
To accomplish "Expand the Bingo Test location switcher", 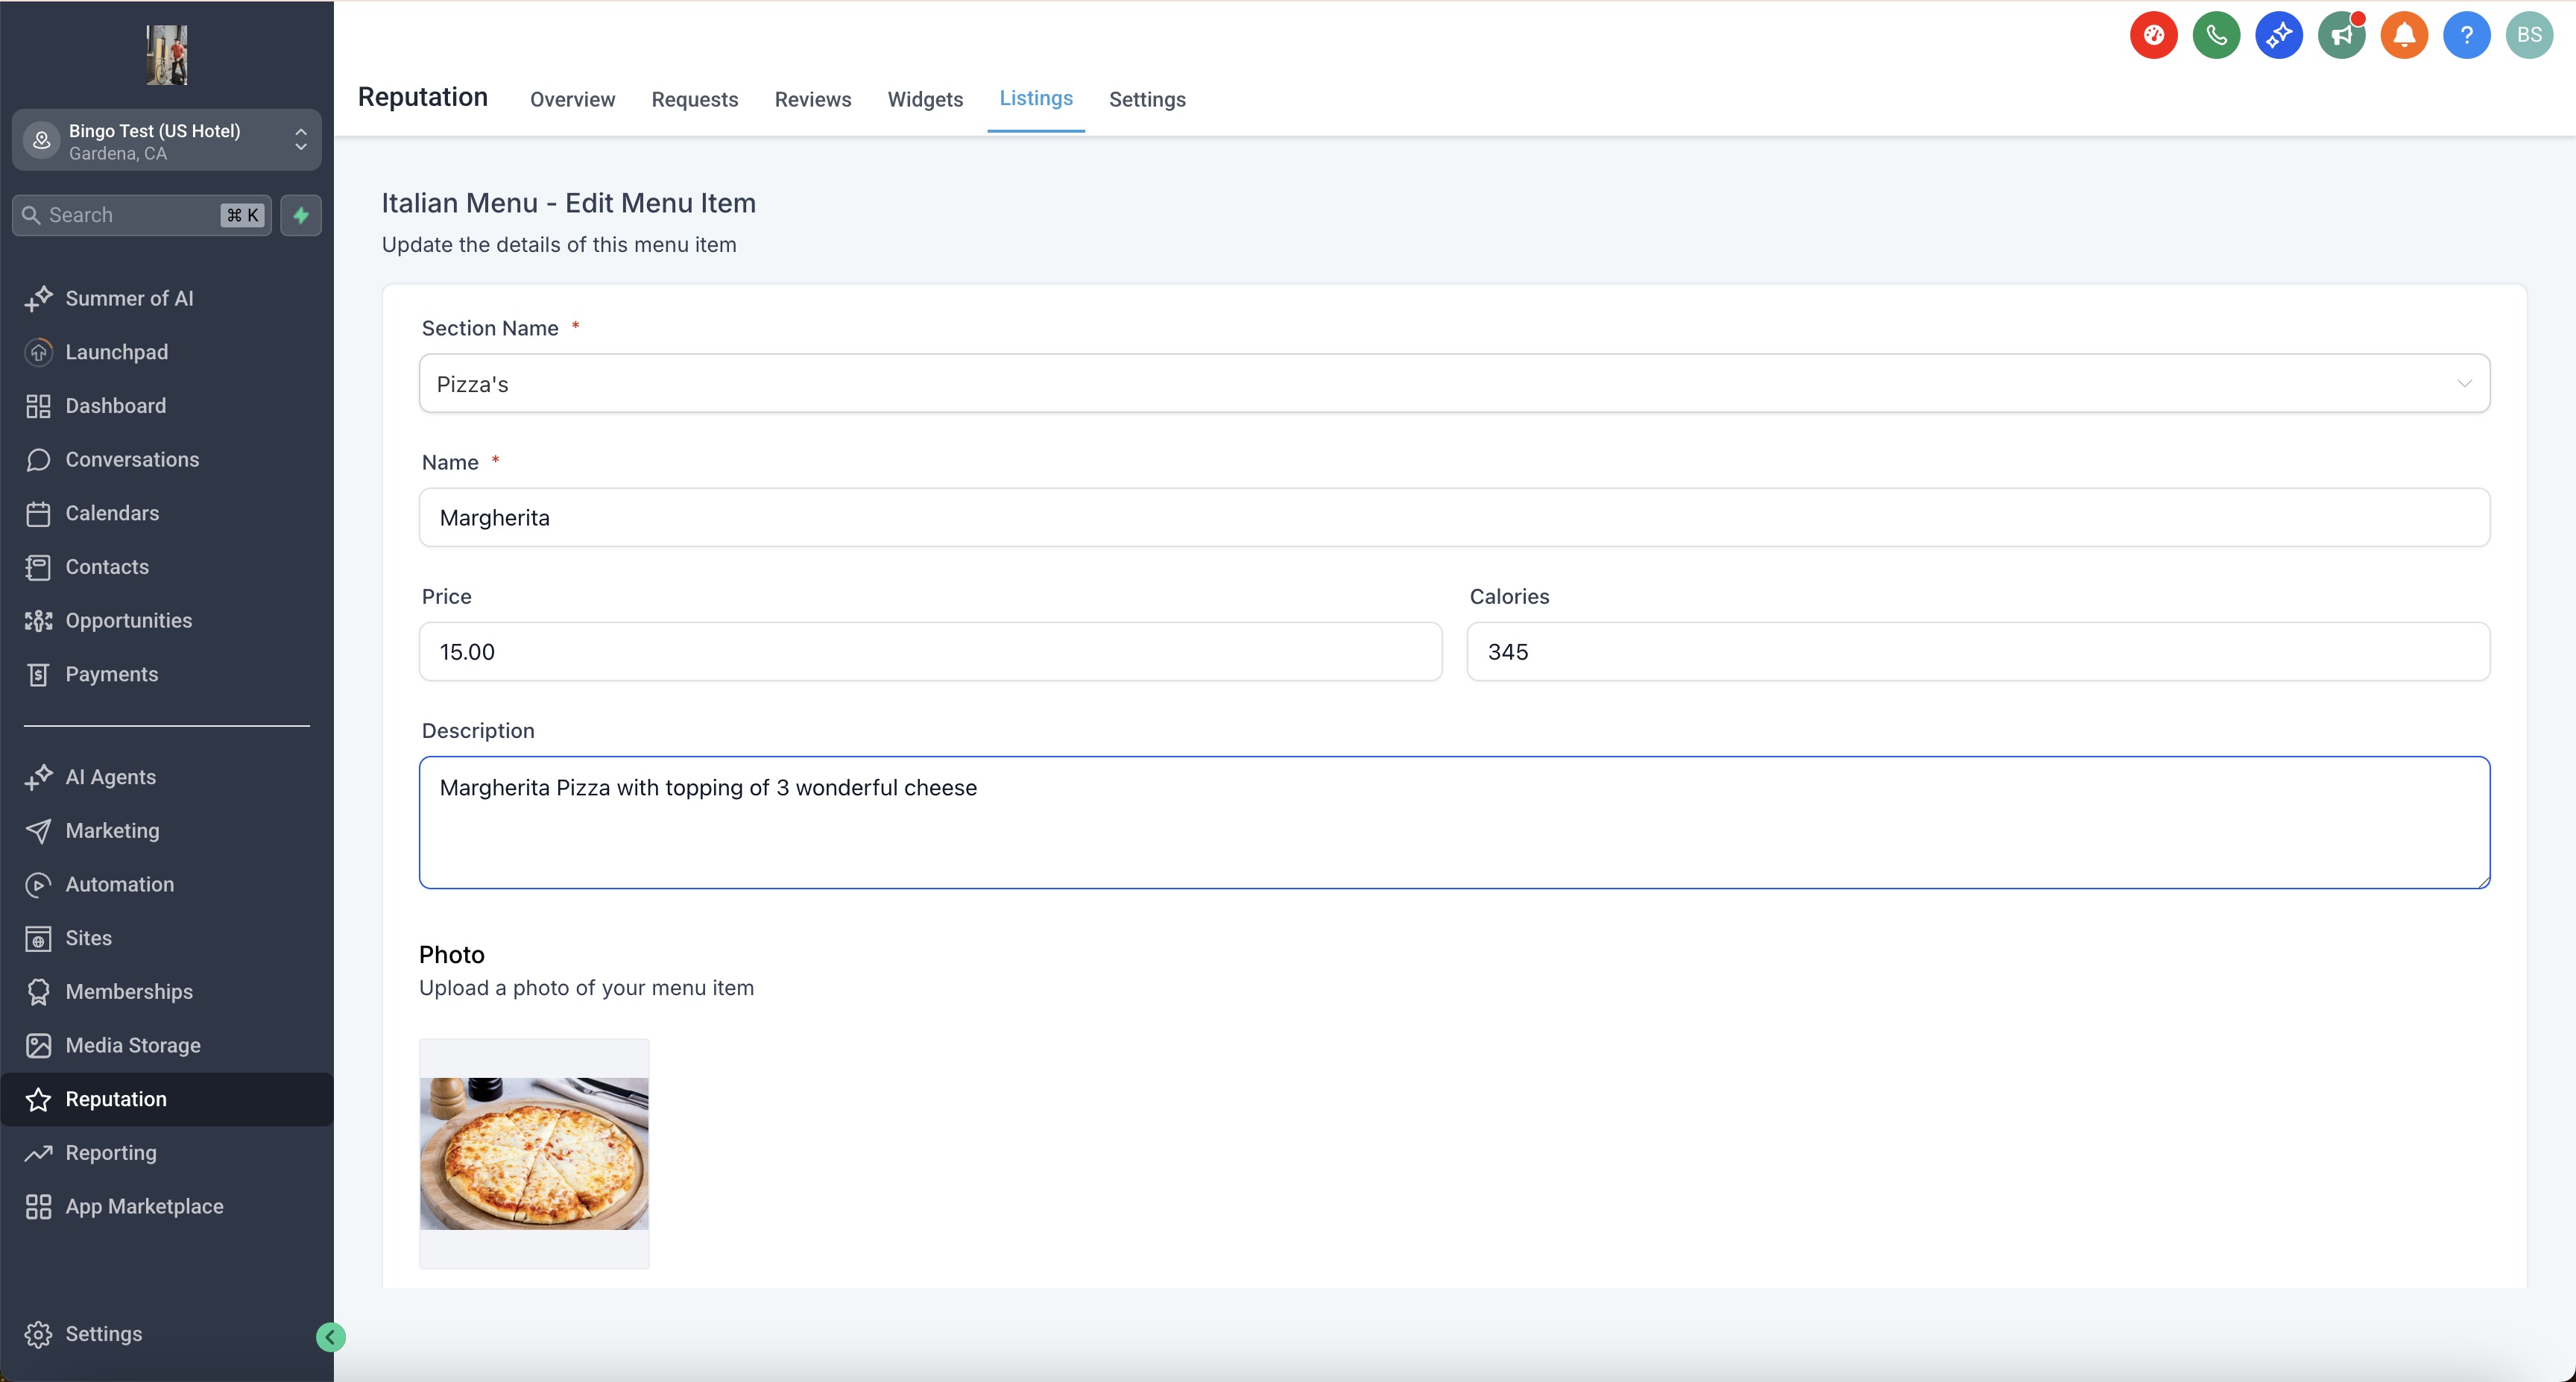I will click(167, 141).
